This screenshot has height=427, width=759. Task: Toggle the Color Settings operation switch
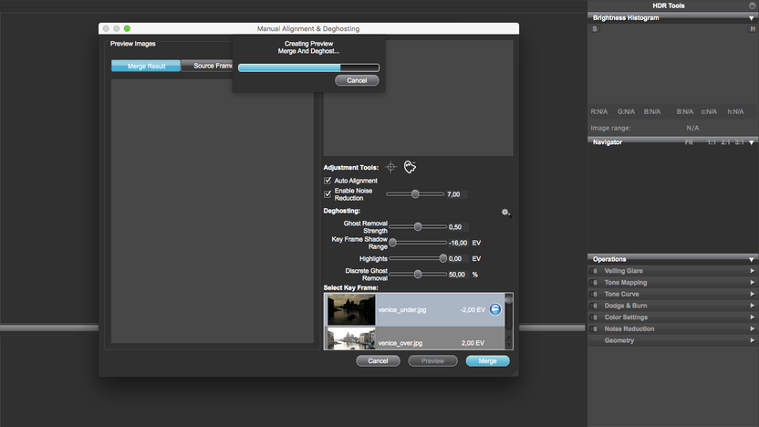[595, 318]
